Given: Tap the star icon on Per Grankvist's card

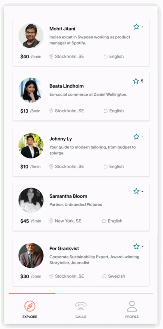Looking at the screenshot, I should (136, 246).
